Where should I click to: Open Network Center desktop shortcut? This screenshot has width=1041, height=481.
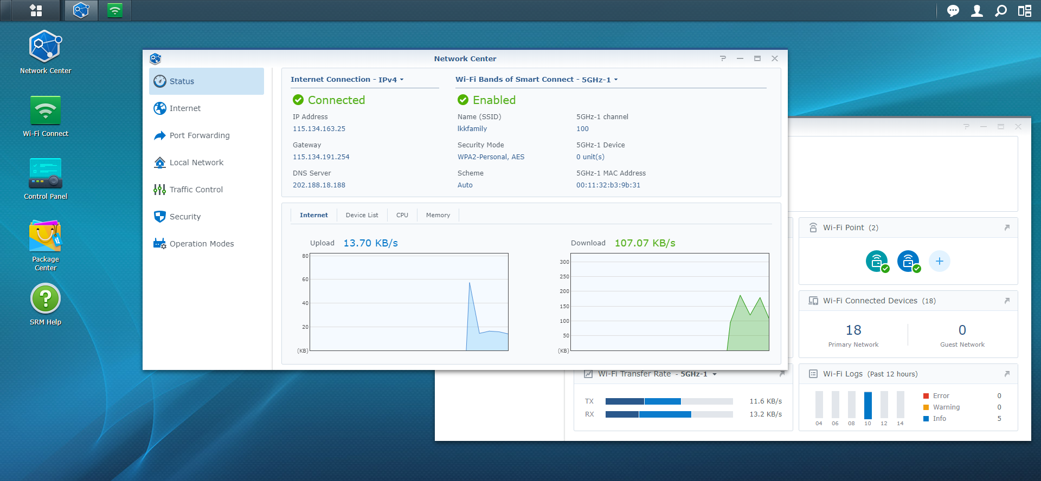point(46,52)
